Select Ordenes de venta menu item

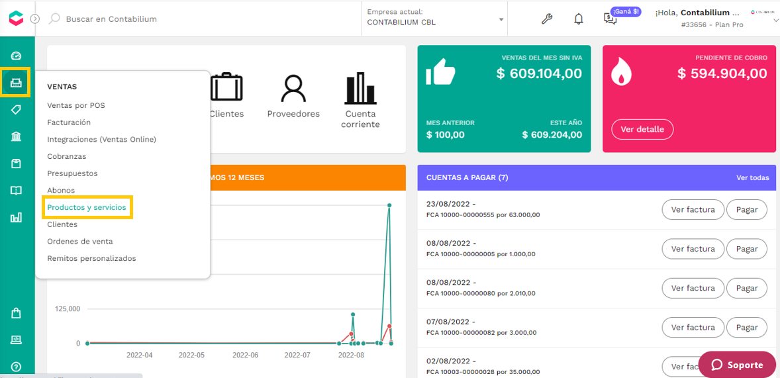(80, 241)
